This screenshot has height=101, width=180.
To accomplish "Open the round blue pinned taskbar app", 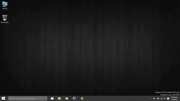I will [74, 98].
